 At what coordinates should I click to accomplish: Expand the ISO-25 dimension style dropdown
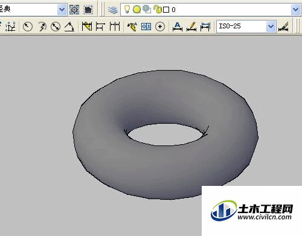tap(271, 27)
